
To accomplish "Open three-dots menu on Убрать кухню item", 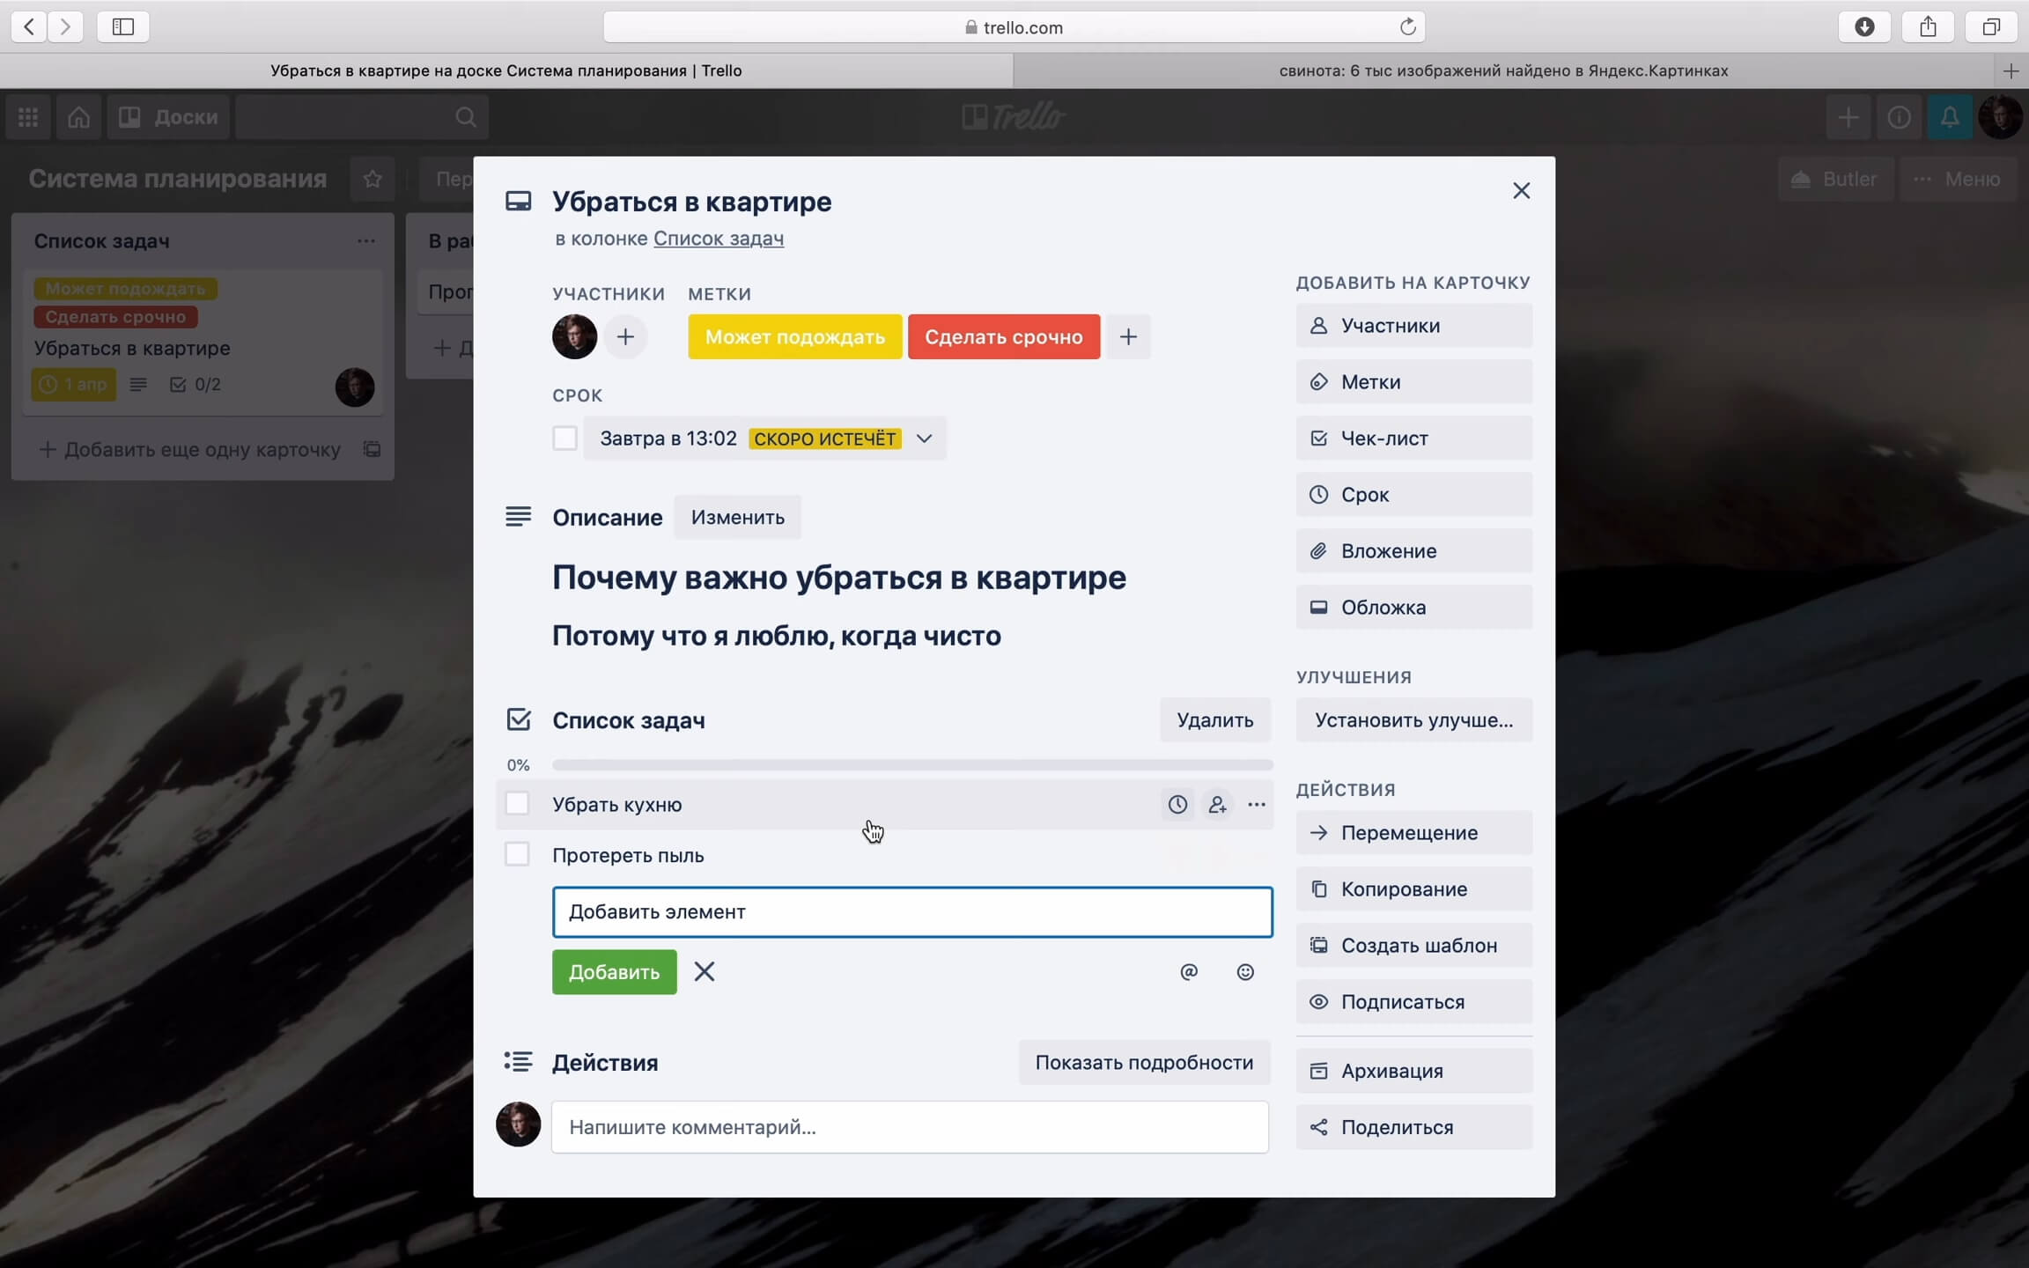I will pyautogui.click(x=1257, y=804).
